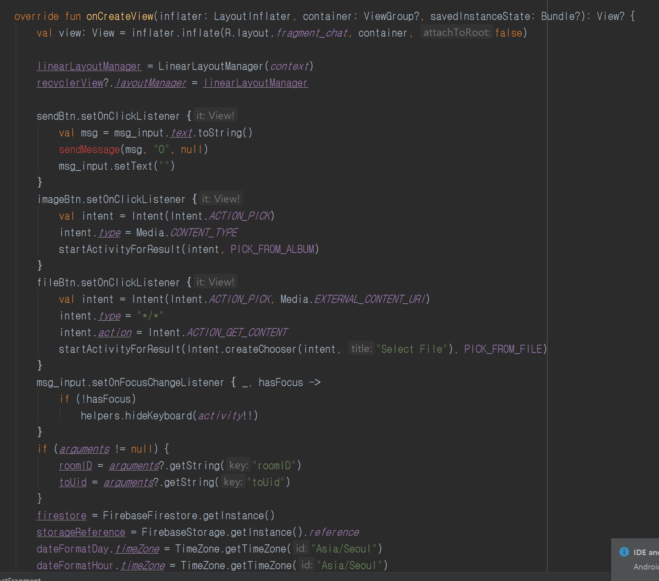This screenshot has width=659, height=581.
Task: Click the blue info icon in the IDE notification
Action: click(x=624, y=552)
